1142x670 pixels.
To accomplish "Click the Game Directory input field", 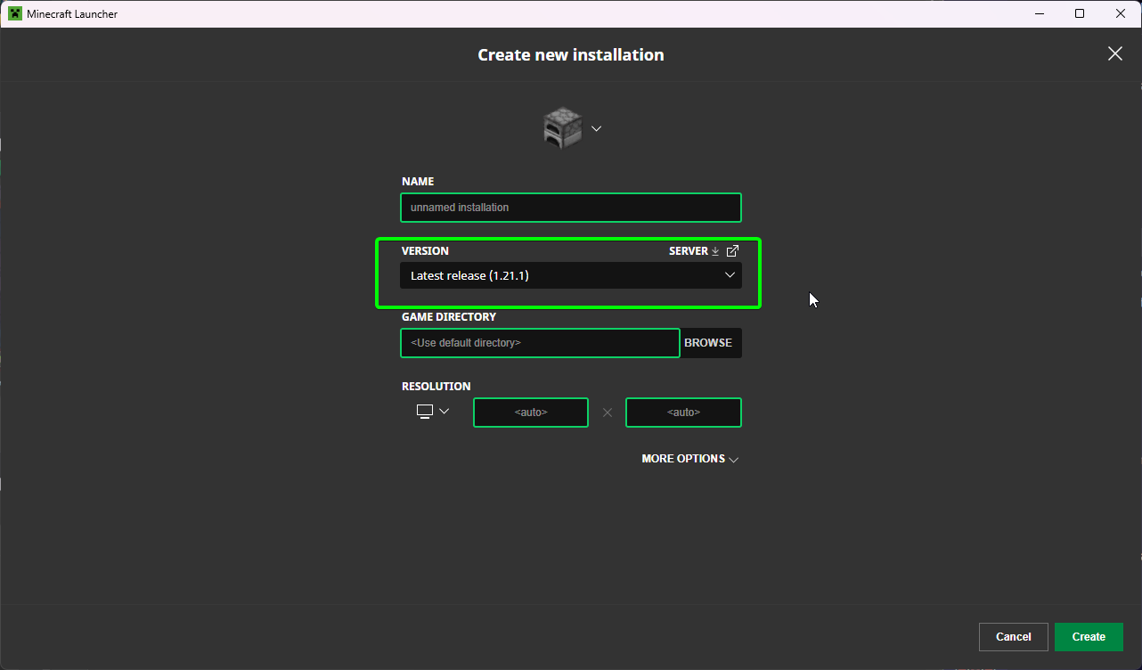I will [540, 343].
